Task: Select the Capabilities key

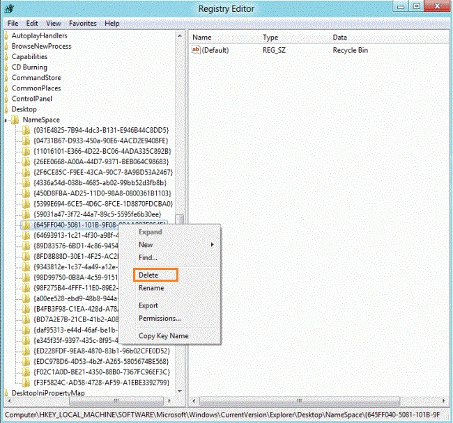Action: click(29, 57)
